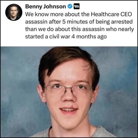Click the blue verified checkmark badge
The image size is (138, 138).
click(70, 6)
